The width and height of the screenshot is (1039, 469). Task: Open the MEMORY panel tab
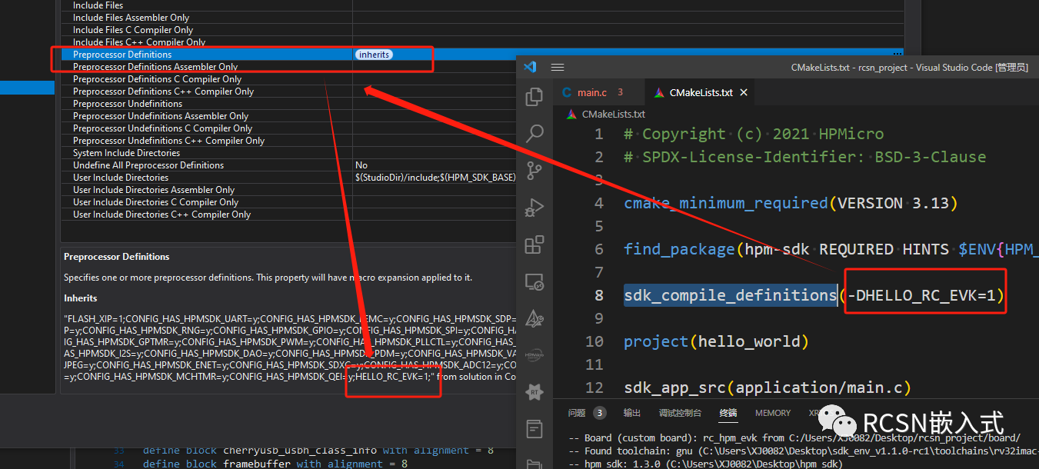coord(773,413)
